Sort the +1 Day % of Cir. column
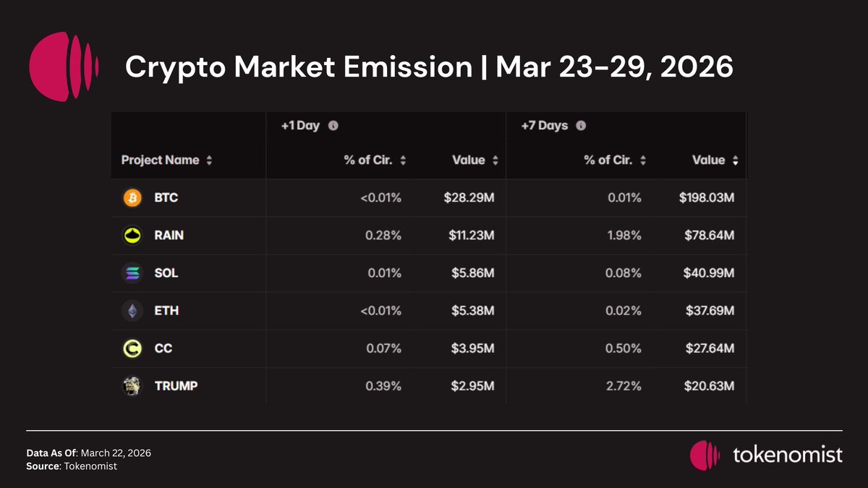 (x=403, y=160)
